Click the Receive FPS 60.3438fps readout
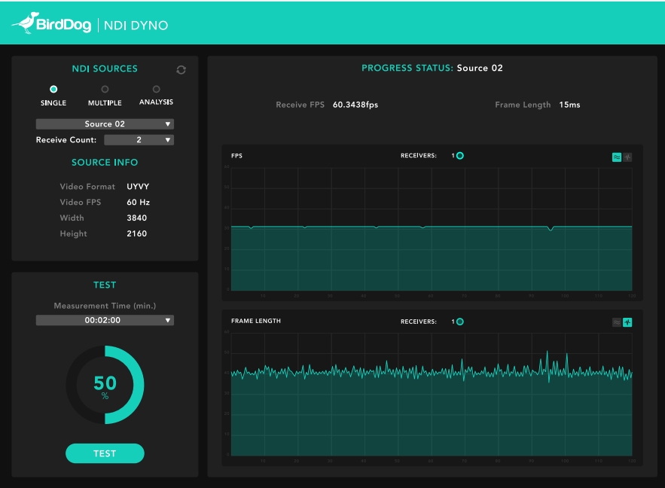The height and width of the screenshot is (488, 665). 355,105
